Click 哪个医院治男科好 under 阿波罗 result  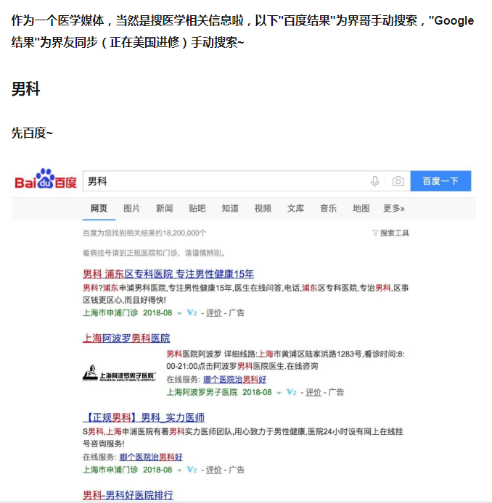235,380
